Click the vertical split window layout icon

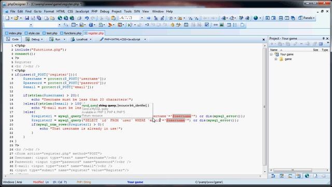(287, 18)
